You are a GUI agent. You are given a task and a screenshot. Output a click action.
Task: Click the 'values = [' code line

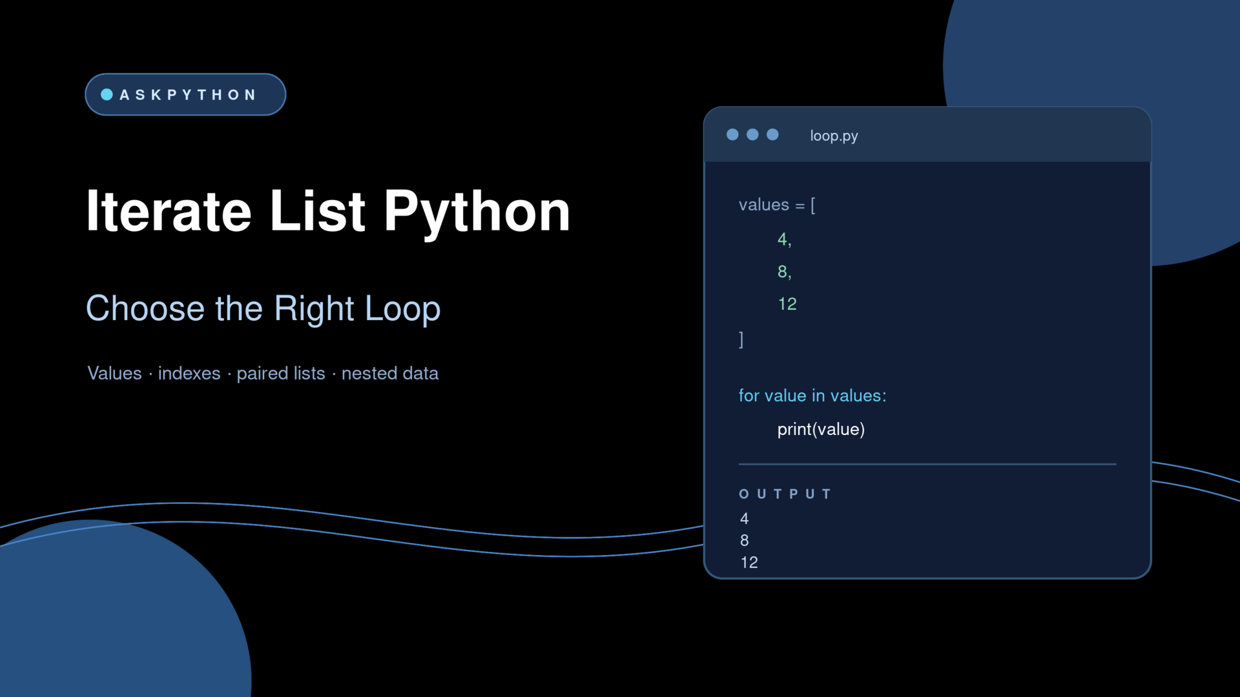pos(777,205)
